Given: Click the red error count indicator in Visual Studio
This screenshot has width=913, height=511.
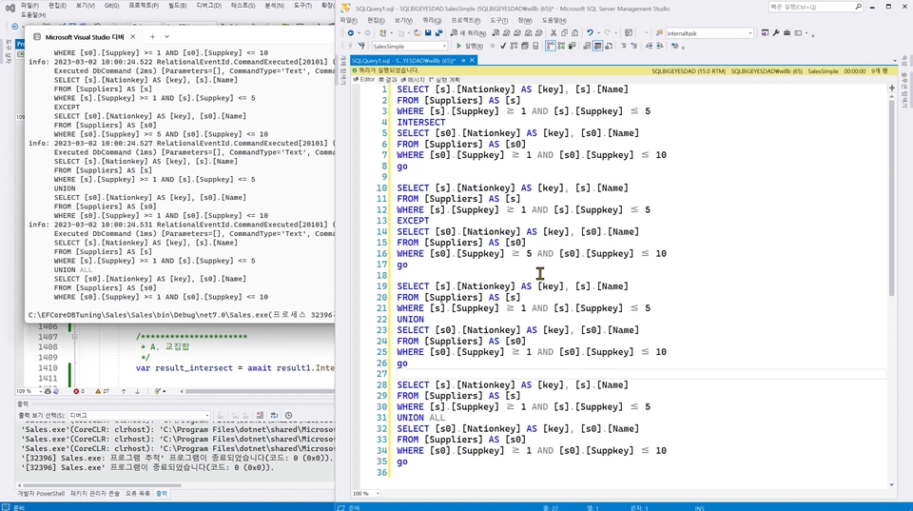Looking at the screenshot, I should 79,391.
